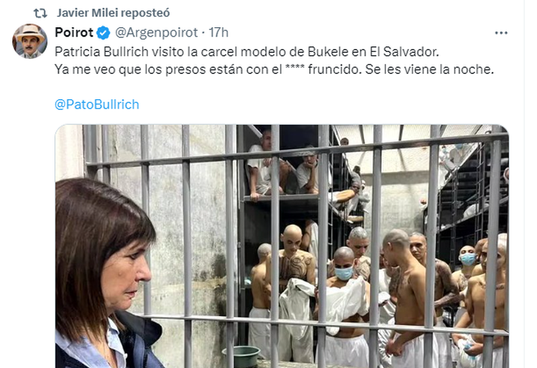This screenshot has height=368, width=537.
Task: Open the three-dot more options menu
Action: [501, 33]
